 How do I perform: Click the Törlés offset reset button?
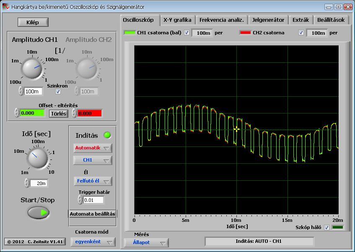tap(58, 113)
